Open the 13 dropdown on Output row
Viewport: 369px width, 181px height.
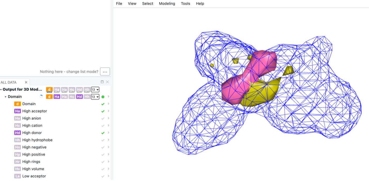point(95,89)
